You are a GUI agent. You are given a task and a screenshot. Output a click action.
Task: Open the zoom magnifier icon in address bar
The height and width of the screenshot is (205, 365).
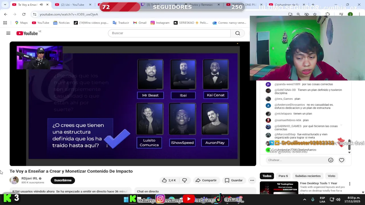click(298, 14)
